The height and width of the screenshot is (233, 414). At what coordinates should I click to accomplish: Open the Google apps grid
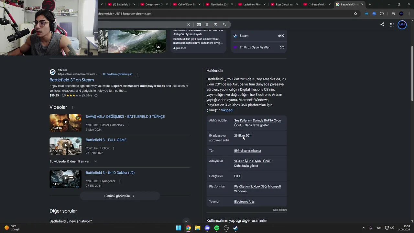[392, 25]
